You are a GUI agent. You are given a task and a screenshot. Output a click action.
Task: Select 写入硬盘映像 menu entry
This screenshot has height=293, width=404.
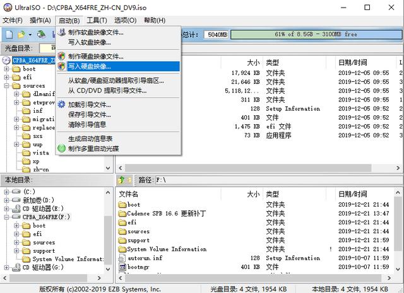pos(118,66)
